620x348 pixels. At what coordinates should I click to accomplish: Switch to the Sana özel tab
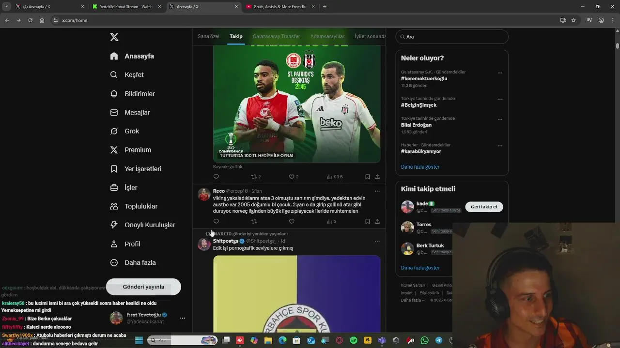pyautogui.click(x=208, y=36)
